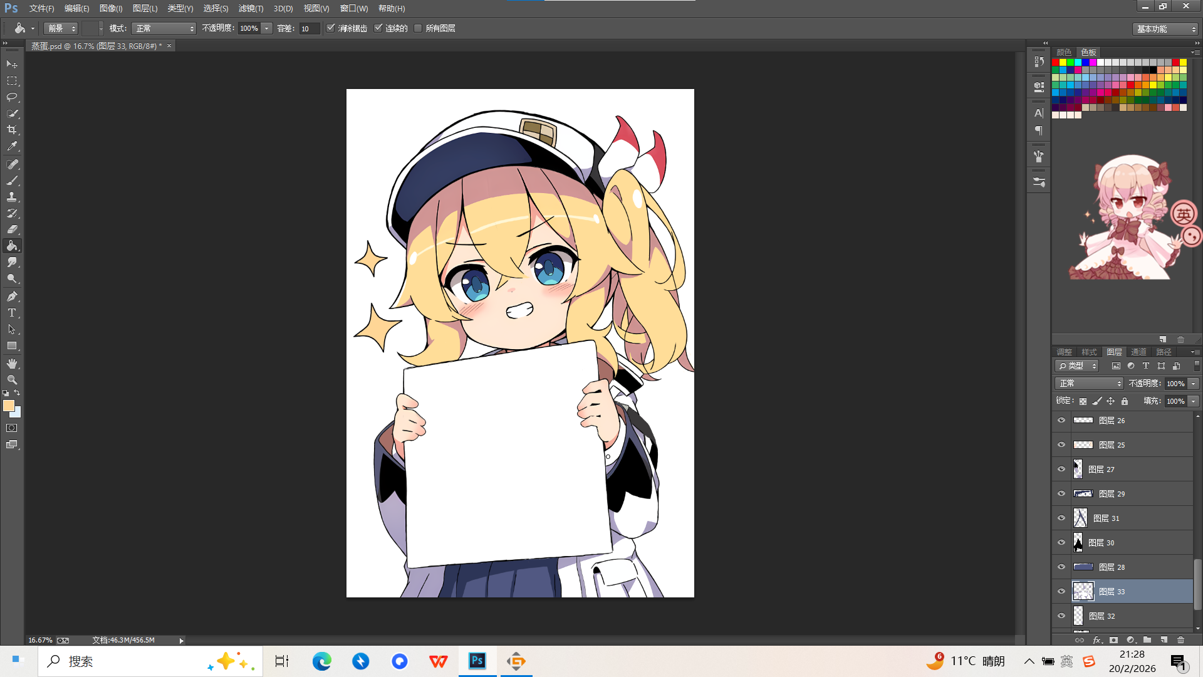Open Layers panel opacity arrow
Image resolution: width=1203 pixels, height=677 pixels.
click(x=1194, y=384)
